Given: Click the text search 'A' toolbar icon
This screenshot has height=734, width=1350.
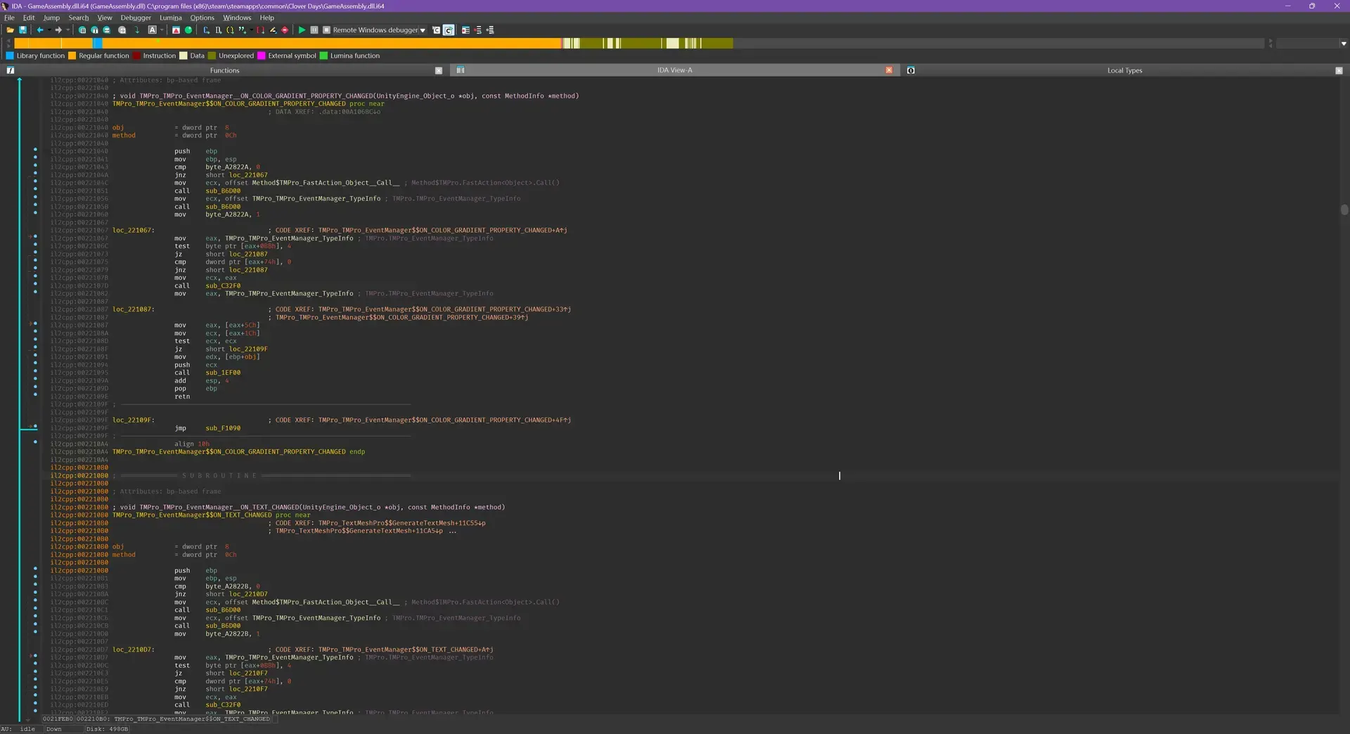Looking at the screenshot, I should click(x=153, y=30).
